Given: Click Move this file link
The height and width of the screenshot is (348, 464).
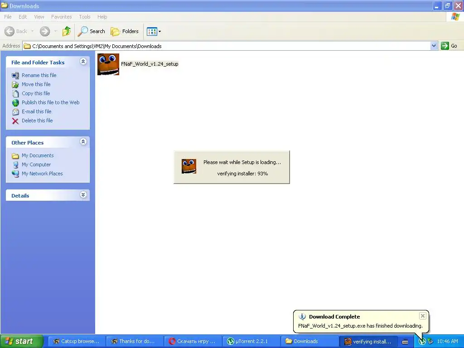Looking at the screenshot, I should pos(36,84).
